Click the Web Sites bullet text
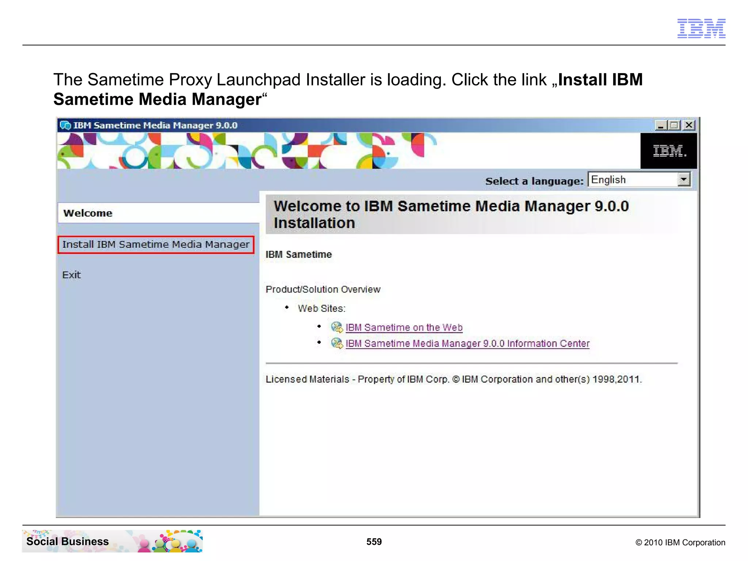The width and height of the screenshot is (748, 561). [321, 309]
